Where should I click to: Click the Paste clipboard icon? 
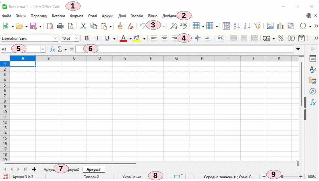104,26
